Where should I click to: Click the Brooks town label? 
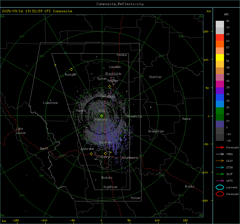pos(190,186)
